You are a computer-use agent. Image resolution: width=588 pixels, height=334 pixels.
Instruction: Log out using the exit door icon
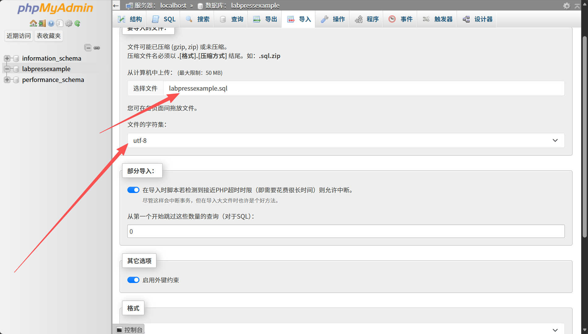42,23
